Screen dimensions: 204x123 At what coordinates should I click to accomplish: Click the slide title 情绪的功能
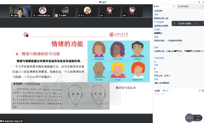[x=67, y=44]
